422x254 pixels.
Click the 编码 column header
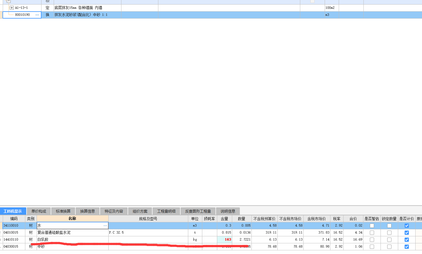[14, 219]
